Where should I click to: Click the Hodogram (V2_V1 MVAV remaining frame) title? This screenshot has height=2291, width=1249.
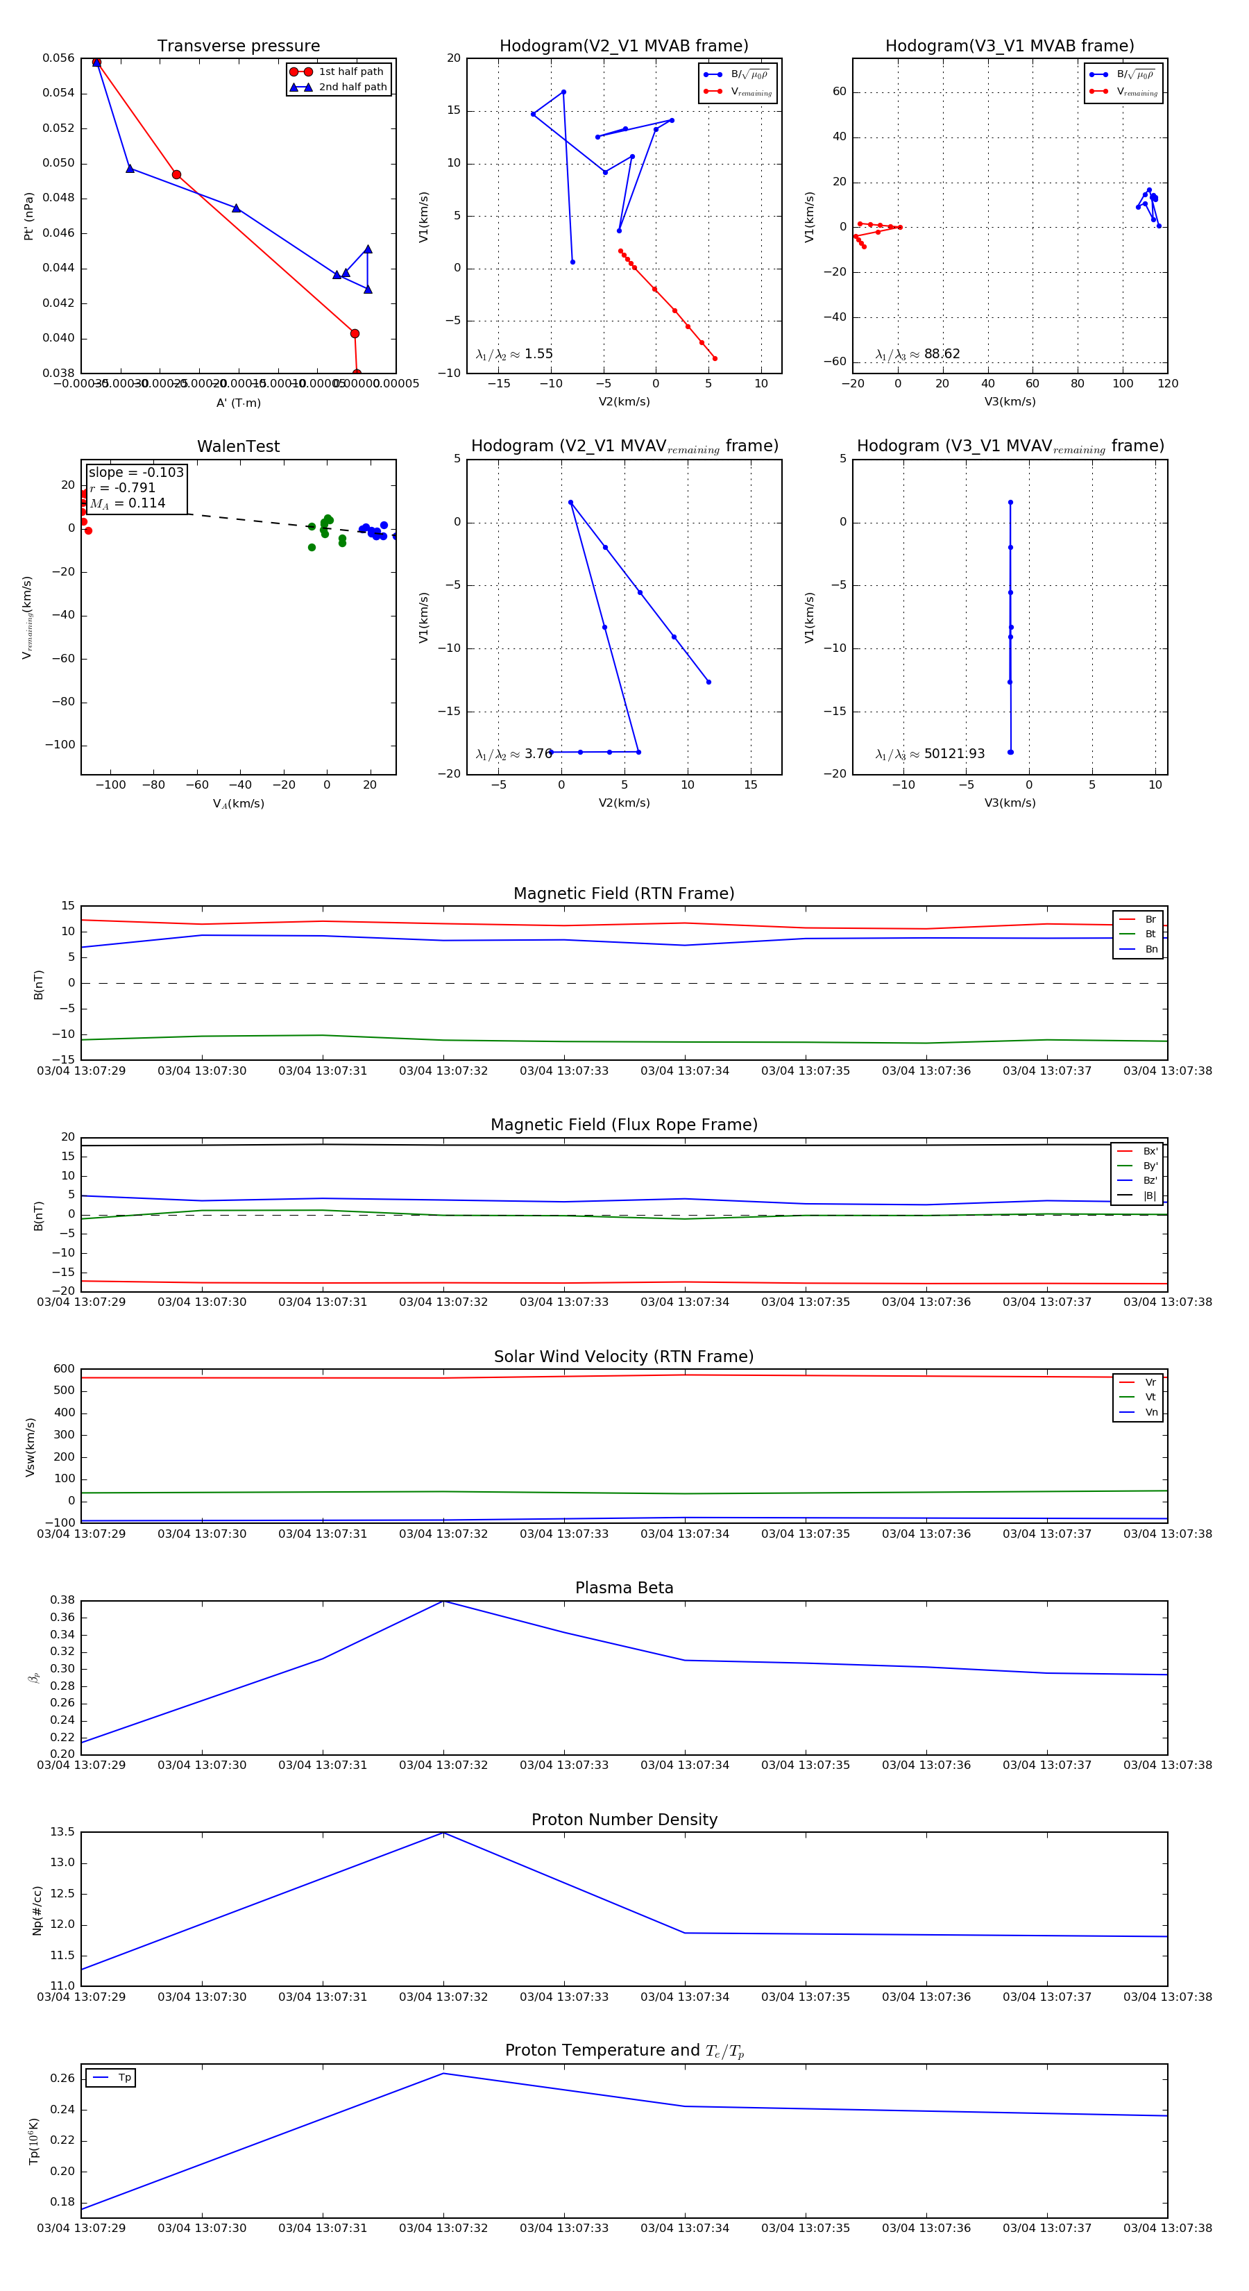624,446
